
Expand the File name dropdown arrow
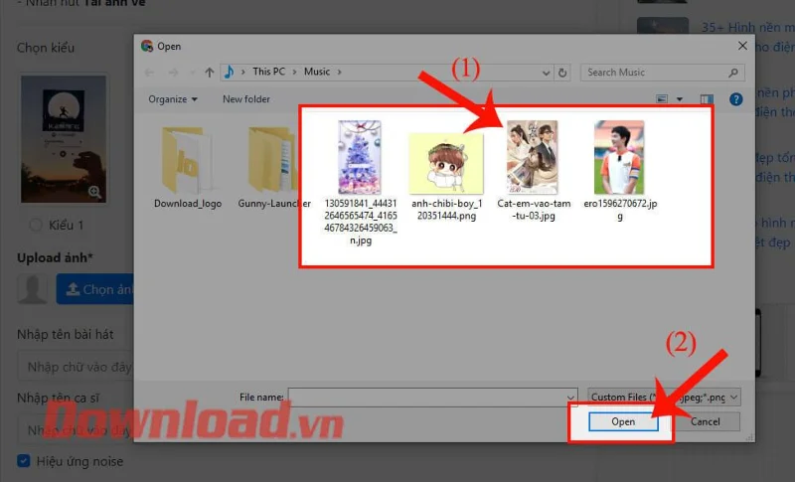[x=570, y=398]
